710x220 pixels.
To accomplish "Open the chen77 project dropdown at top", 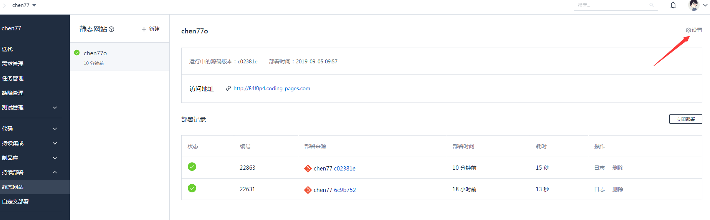I will pos(24,5).
